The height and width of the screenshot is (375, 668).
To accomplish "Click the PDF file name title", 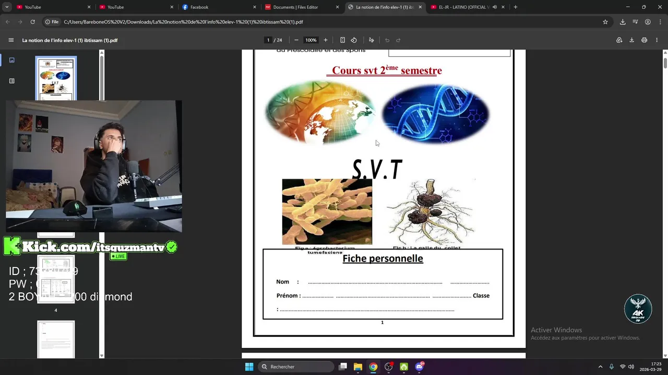I will pos(70,40).
